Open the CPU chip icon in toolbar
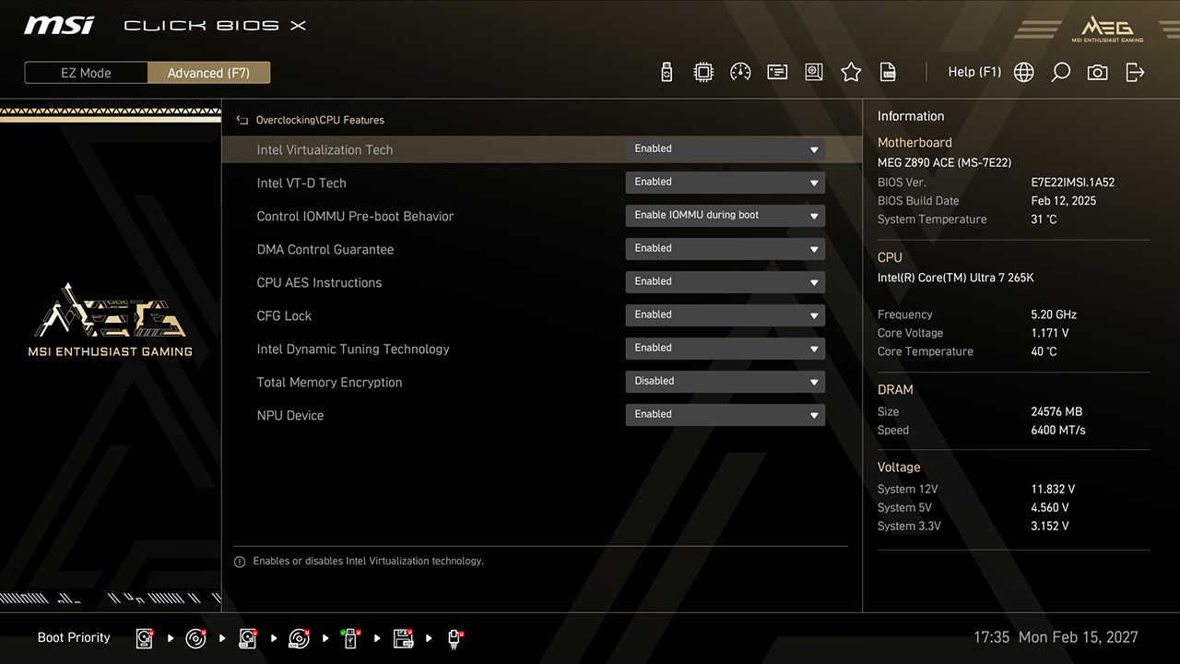The height and width of the screenshot is (664, 1180). pos(703,72)
